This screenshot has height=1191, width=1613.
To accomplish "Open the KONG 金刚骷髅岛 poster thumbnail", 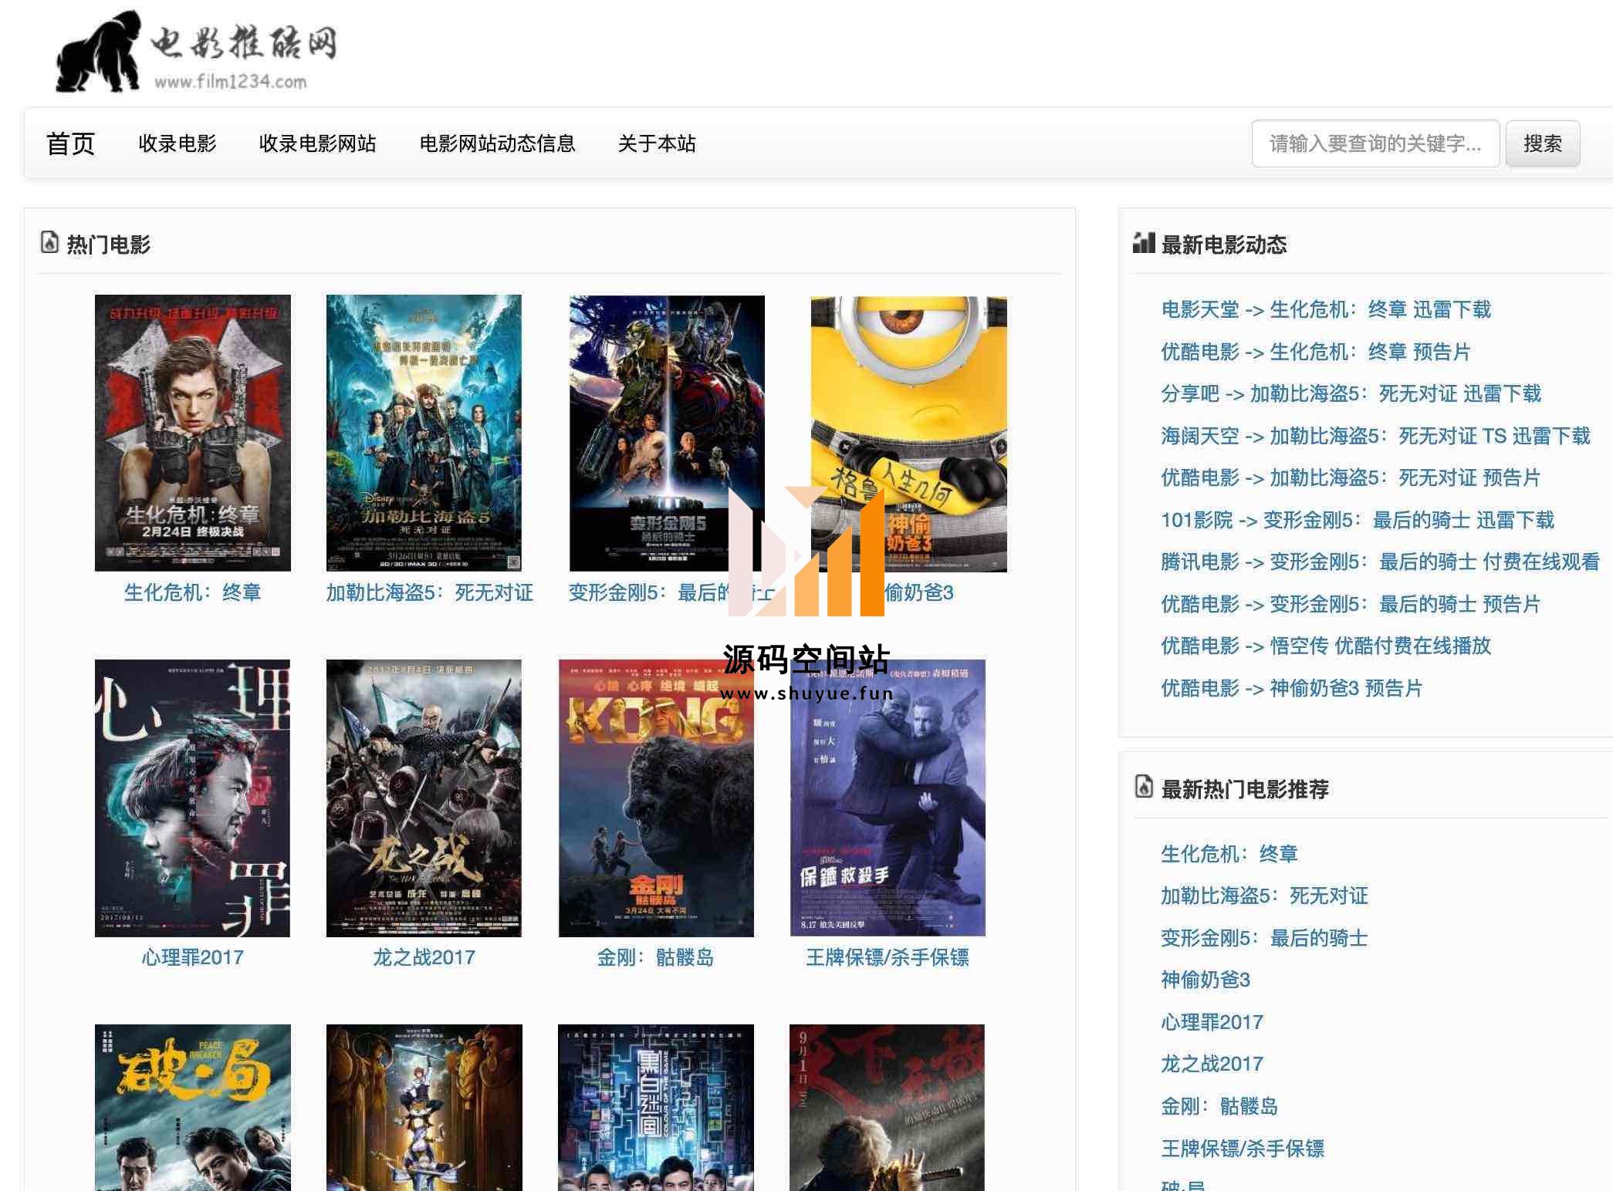I will tap(656, 798).
